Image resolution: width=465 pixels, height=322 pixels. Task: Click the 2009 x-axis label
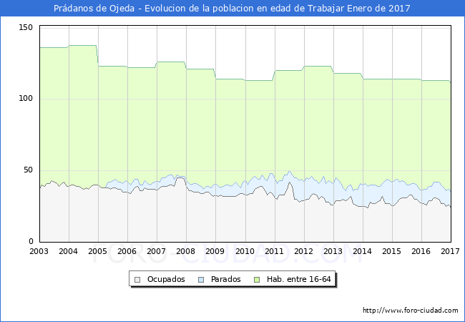pos(215,251)
